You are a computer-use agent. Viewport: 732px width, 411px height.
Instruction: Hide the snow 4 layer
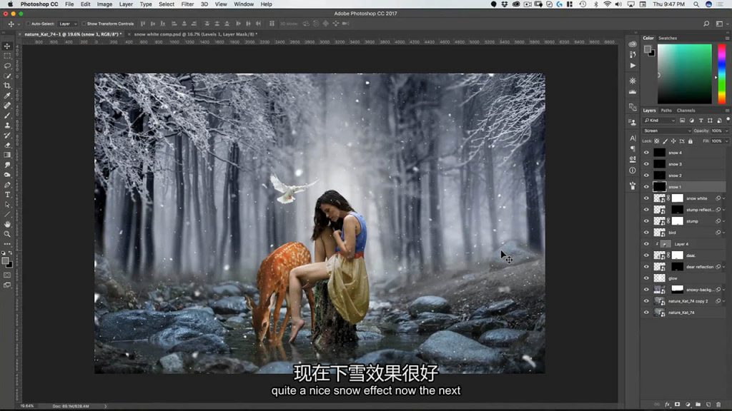[646, 153]
